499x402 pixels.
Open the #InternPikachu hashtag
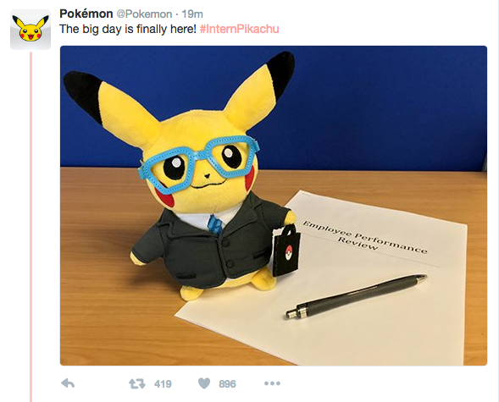tap(239, 29)
